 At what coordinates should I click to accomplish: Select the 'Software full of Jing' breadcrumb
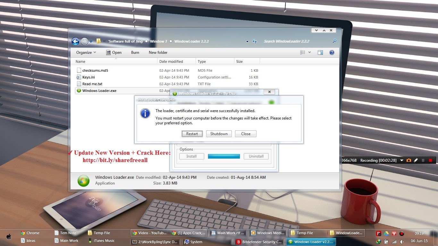[126, 41]
